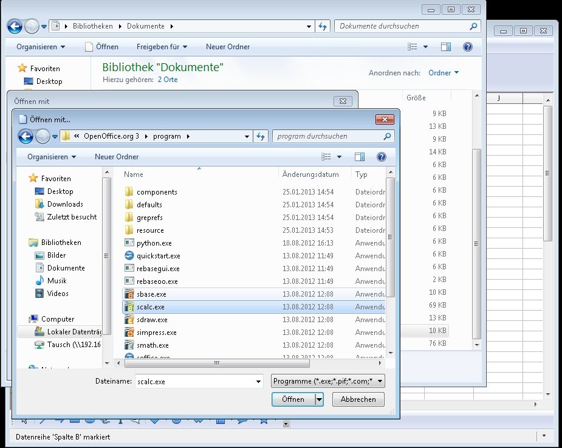The image size is (562, 448).
Task: Click the help icon in Öffnen mit dialog
Action: [381, 157]
